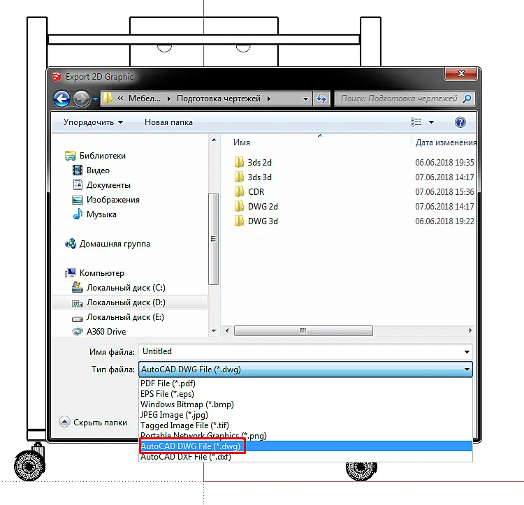The width and height of the screenshot is (524, 505).
Task: Sort by Дата изменения column header
Action: 446,142
